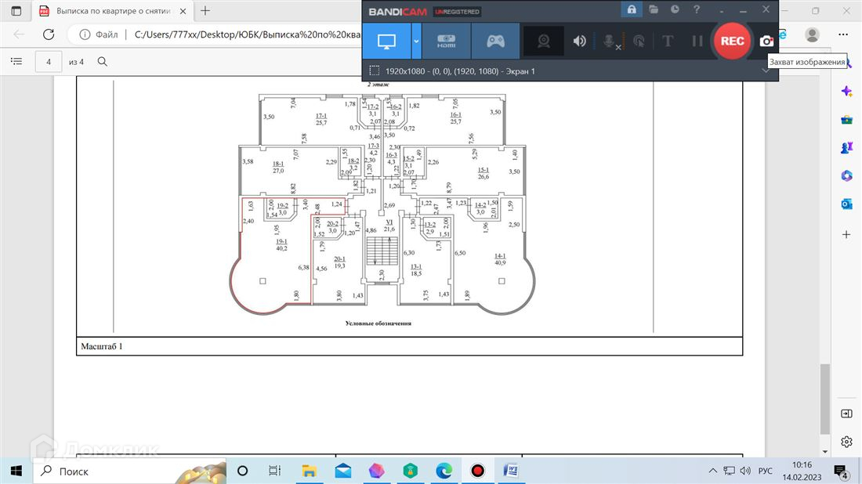Click the rectangle area selection icon
The width and height of the screenshot is (862, 484).
[x=375, y=70]
